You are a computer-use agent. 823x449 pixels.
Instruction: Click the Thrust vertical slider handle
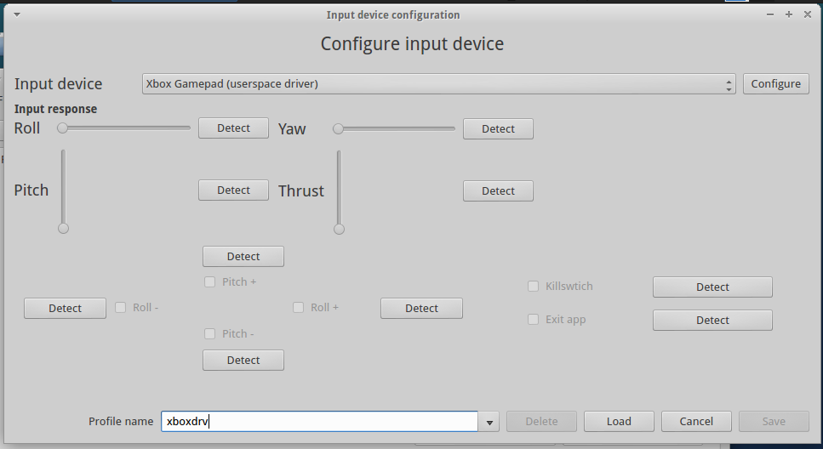click(340, 229)
